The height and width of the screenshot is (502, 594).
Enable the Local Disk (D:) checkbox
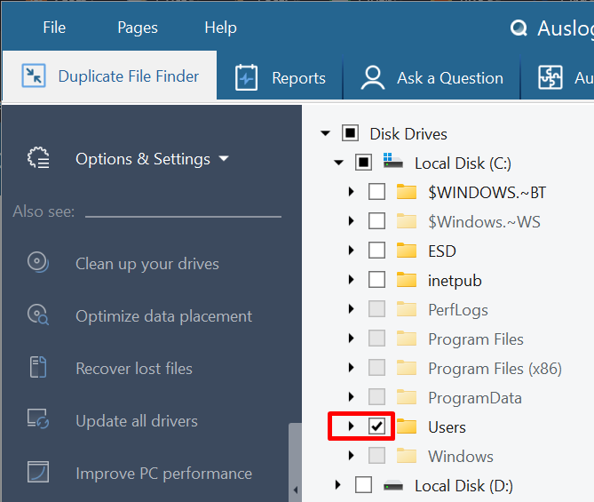click(363, 486)
